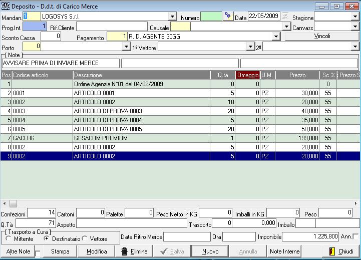The height and width of the screenshot is (260, 361).
Task: Click the Codice articolo column header
Action: coord(43,75)
